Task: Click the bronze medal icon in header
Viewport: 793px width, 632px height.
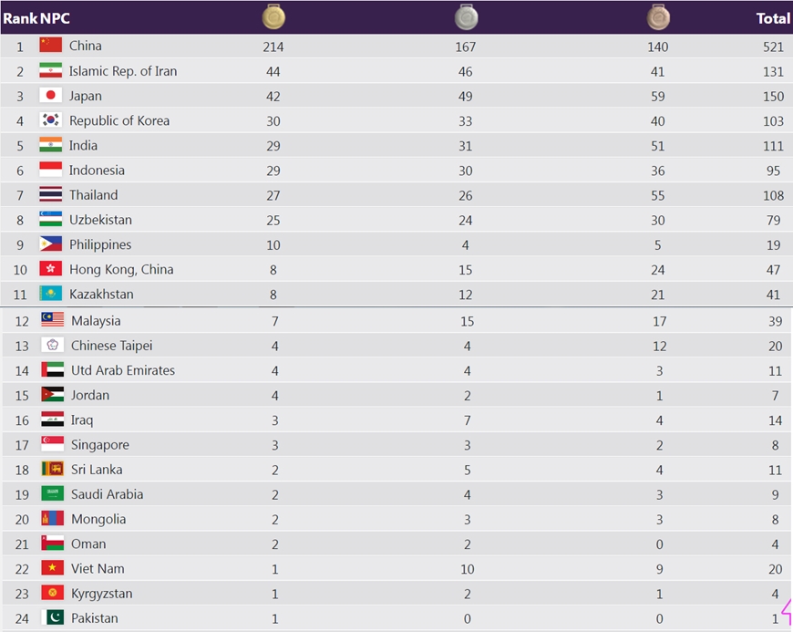Action: pos(658,16)
